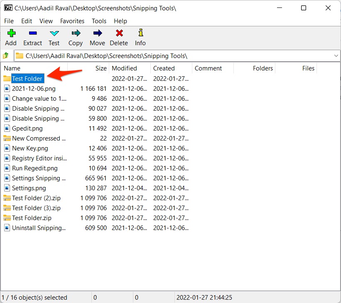Click the Move arrow icon
Viewport: 341px width, 303px height.
pyautogui.click(x=97, y=34)
